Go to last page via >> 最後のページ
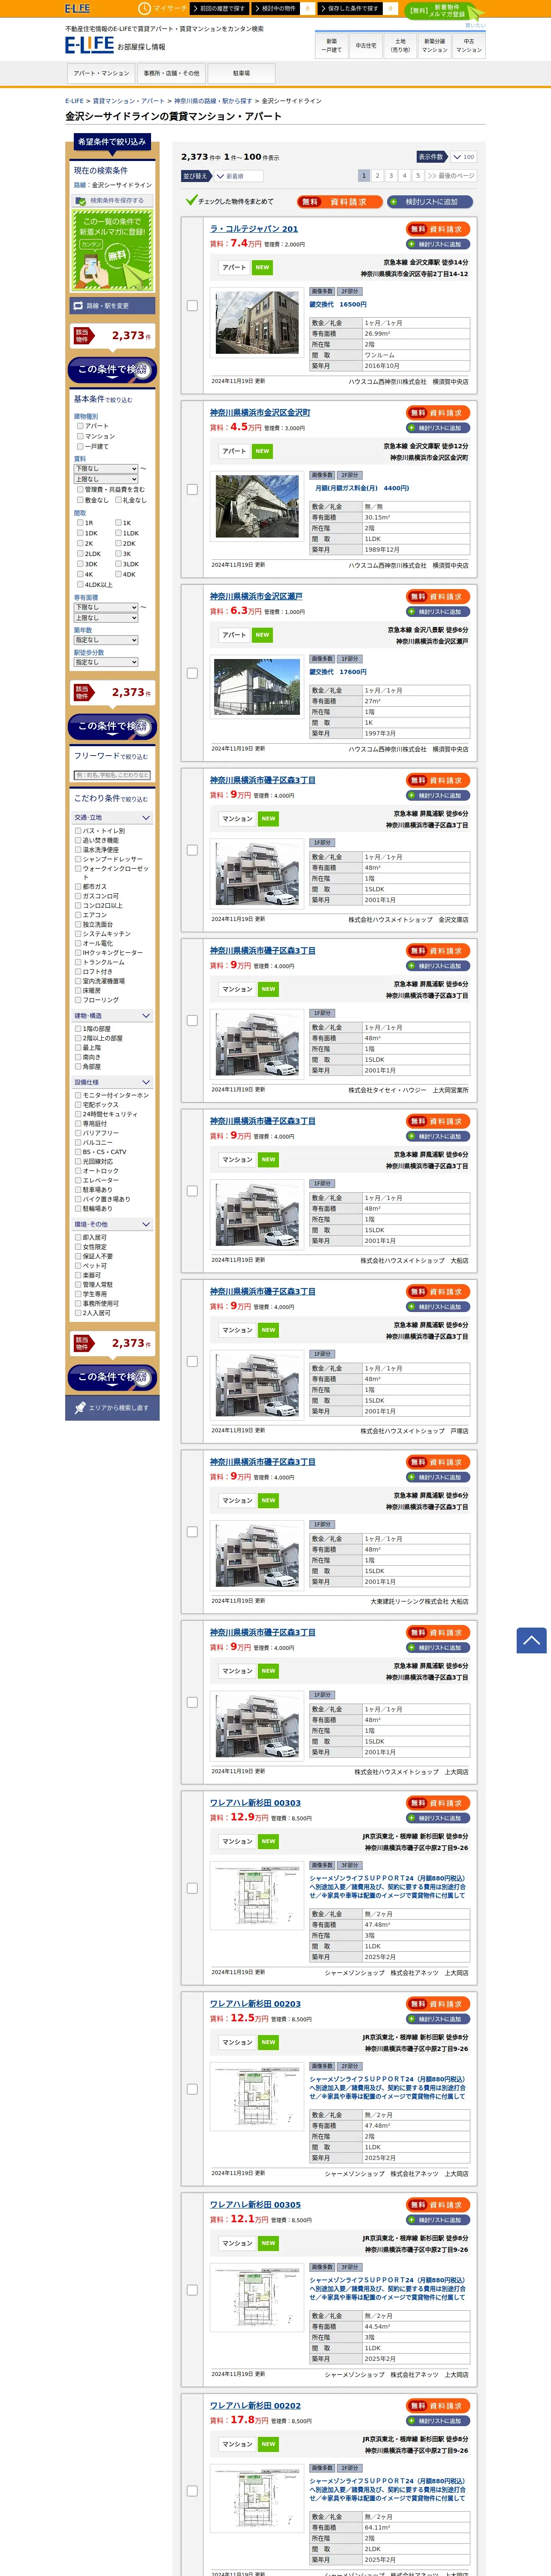Viewport: 551px width, 2576px height. coord(451,175)
